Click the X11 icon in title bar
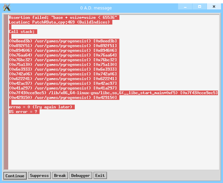 [7, 7]
